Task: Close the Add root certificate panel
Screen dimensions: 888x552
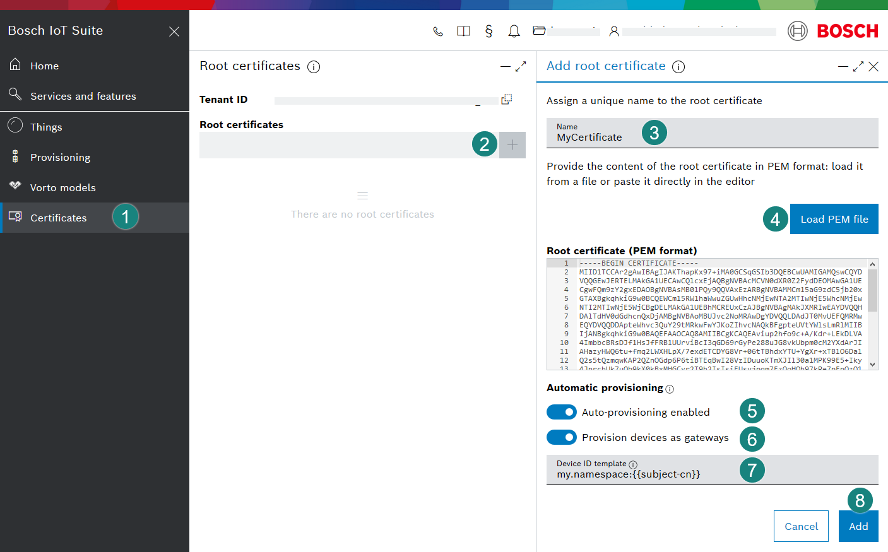Action: tap(873, 66)
